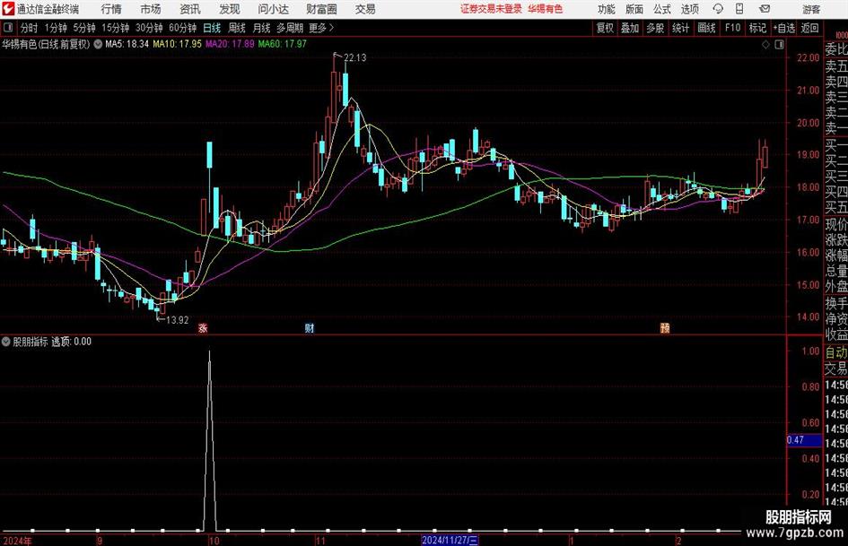Image resolution: width=848 pixels, height=546 pixels.
Task: Click the white indicator spike peak at 1.00
Action: click(210, 352)
